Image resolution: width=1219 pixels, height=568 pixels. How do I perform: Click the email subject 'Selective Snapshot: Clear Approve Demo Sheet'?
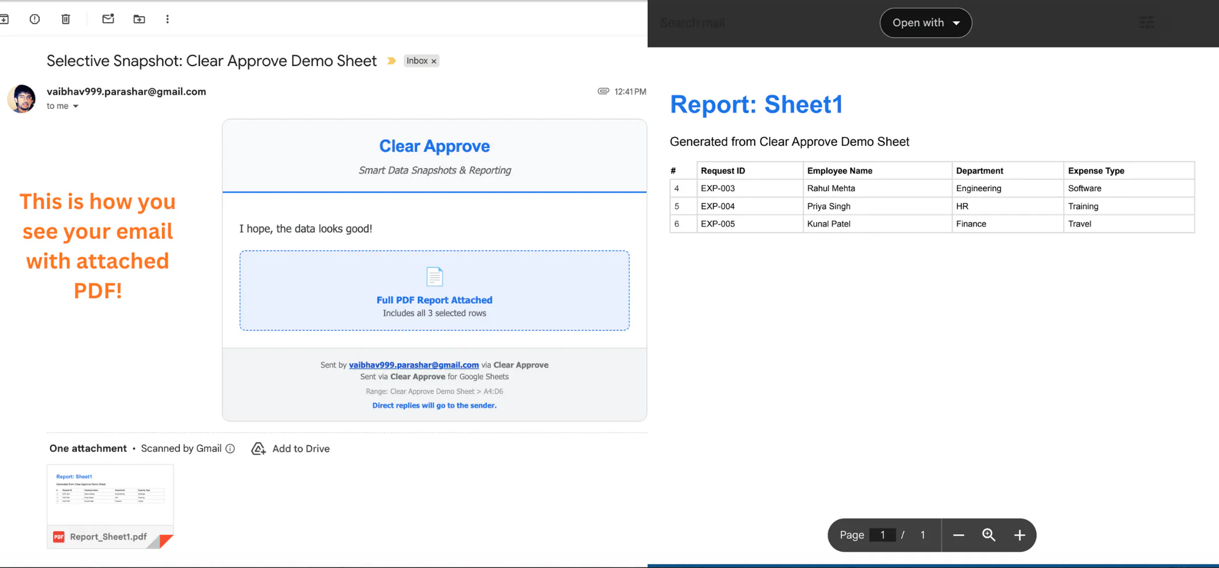coord(212,61)
